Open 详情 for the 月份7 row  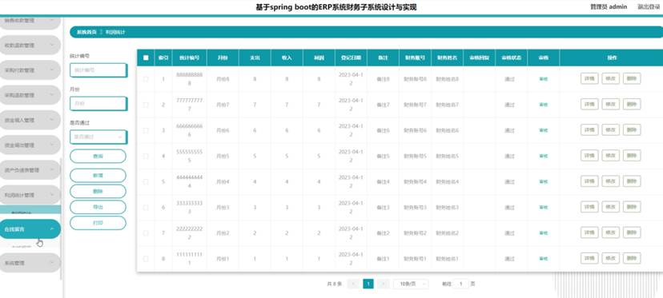pyautogui.click(x=589, y=104)
